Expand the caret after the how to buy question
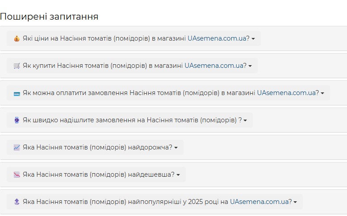347x216 pixels. tap(250, 66)
